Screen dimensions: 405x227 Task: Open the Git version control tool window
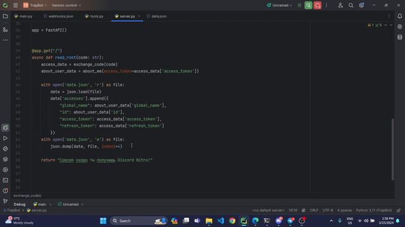click(5, 201)
